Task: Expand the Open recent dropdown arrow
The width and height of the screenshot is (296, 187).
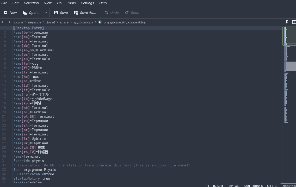Action: pos(46,13)
